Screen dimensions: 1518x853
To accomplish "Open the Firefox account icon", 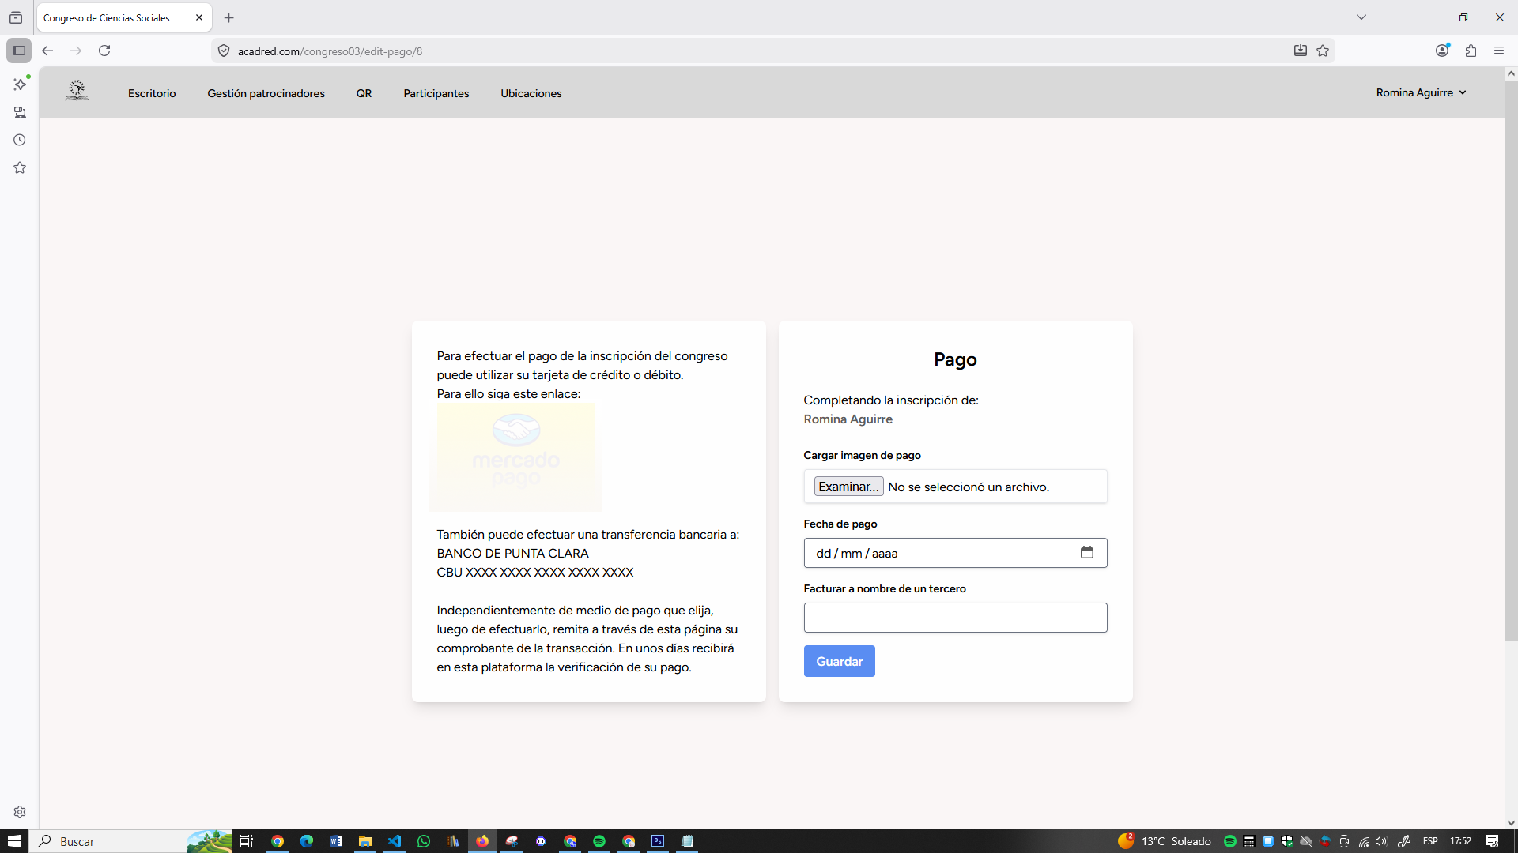I will tap(1442, 51).
